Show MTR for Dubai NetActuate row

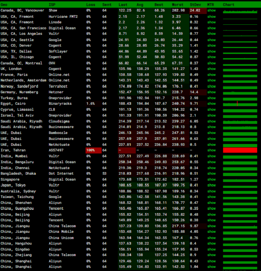pyautogui.click(x=211, y=145)
